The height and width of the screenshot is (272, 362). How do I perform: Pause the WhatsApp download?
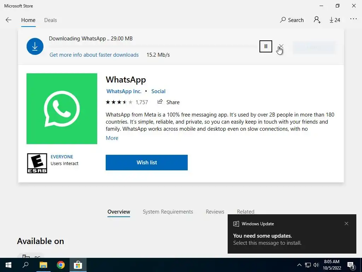[x=266, y=46]
